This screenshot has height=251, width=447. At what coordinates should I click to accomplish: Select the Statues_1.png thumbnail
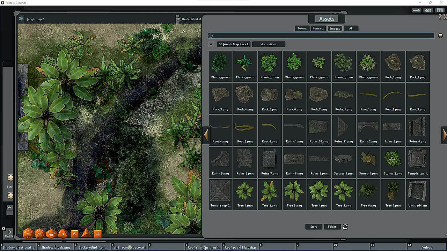(x=344, y=162)
